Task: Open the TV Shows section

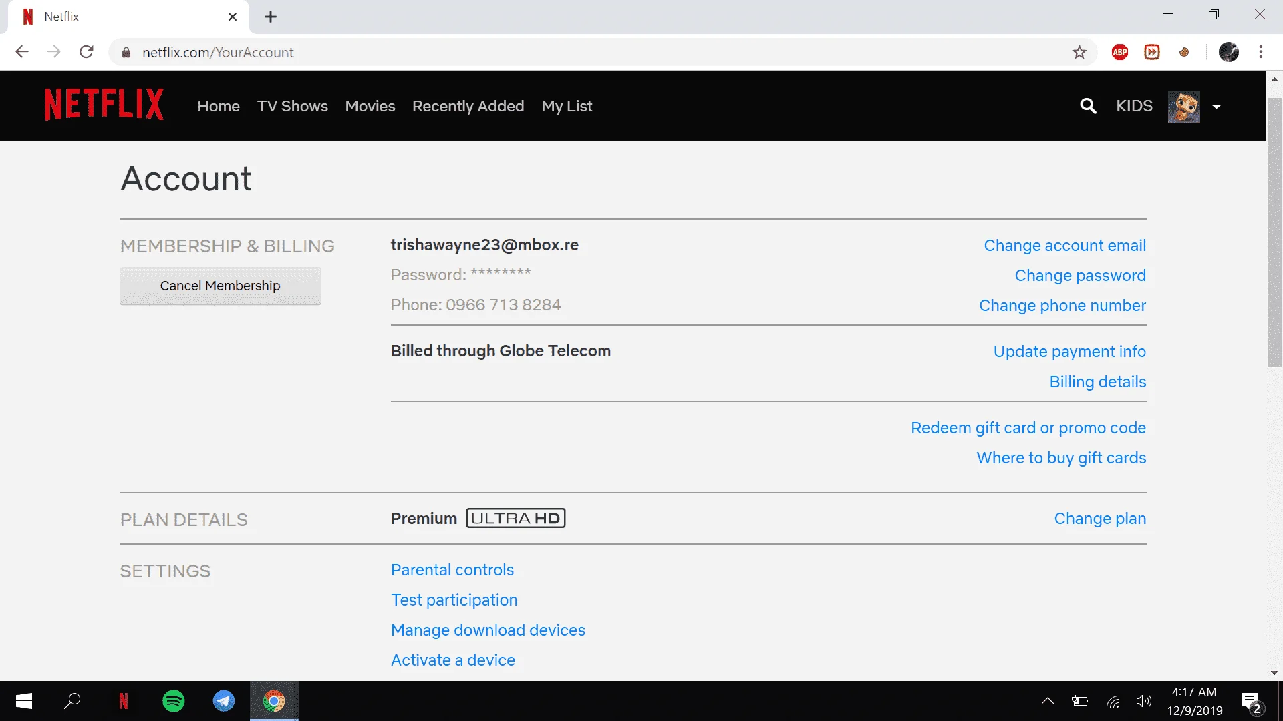Action: 293,106
